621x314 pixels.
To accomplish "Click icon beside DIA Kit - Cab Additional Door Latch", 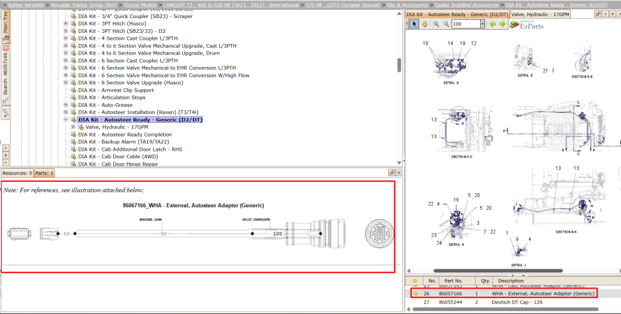I will [x=73, y=150].
